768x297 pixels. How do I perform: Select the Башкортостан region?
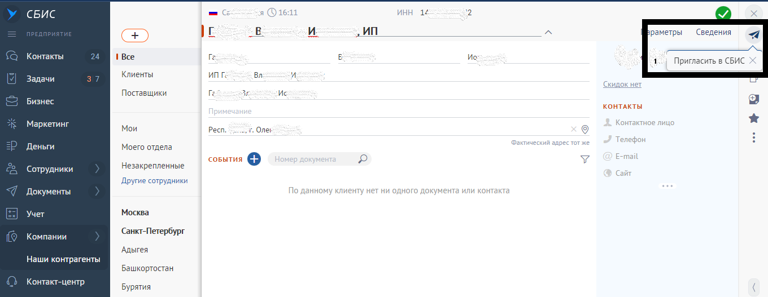tap(147, 268)
